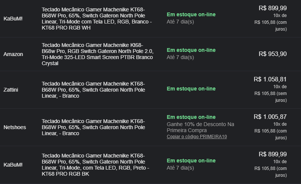The width and height of the screenshot is (301, 184).
Task: Open the Zattini store listing
Action: pos(11,90)
